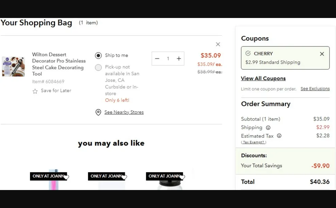Viewport: 336px width, 208px height.
Task: Click the applied-coupon checkmark icon next to CHERRY
Action: coord(248,53)
